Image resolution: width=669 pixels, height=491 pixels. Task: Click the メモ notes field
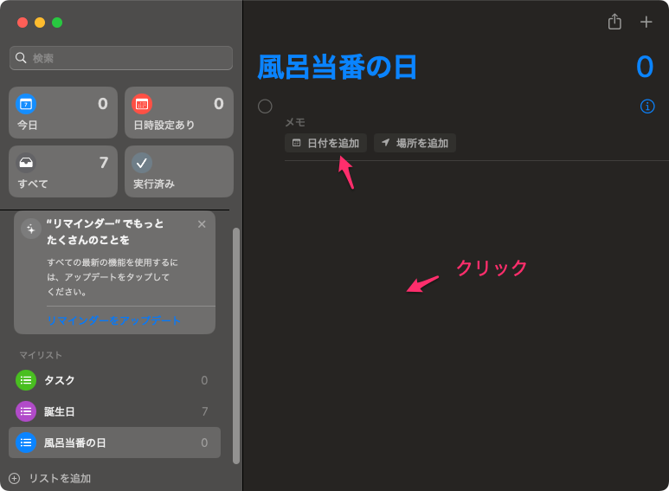(433, 123)
